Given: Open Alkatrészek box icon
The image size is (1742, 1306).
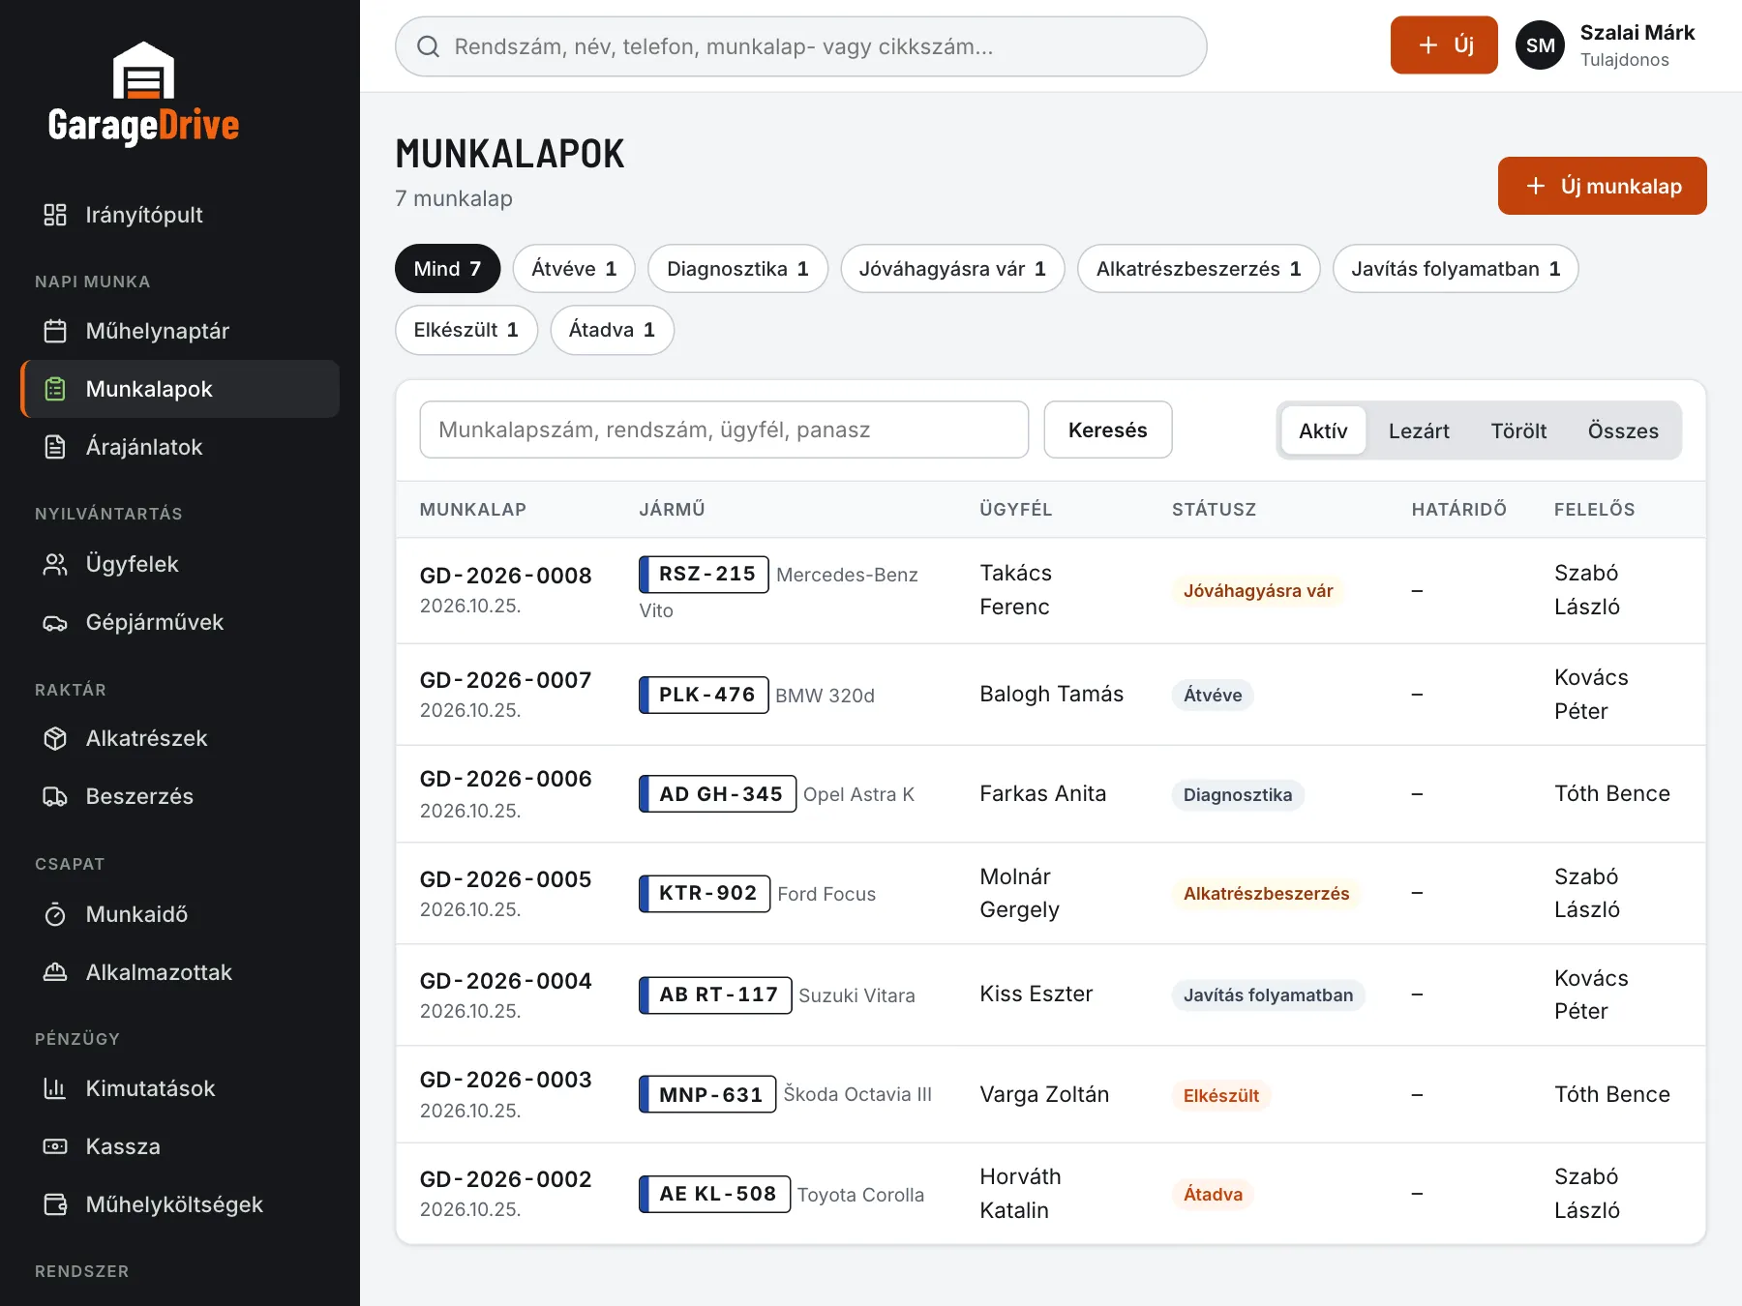Looking at the screenshot, I should coord(55,738).
